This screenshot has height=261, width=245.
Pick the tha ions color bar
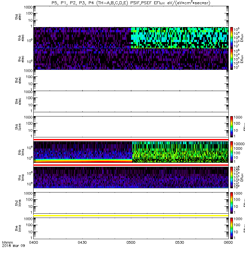pos(232,127)
